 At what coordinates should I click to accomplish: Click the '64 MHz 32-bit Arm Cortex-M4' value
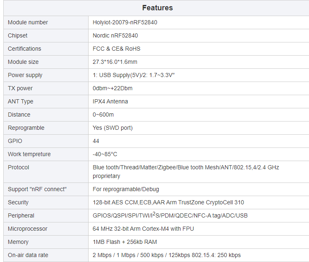point(143,229)
